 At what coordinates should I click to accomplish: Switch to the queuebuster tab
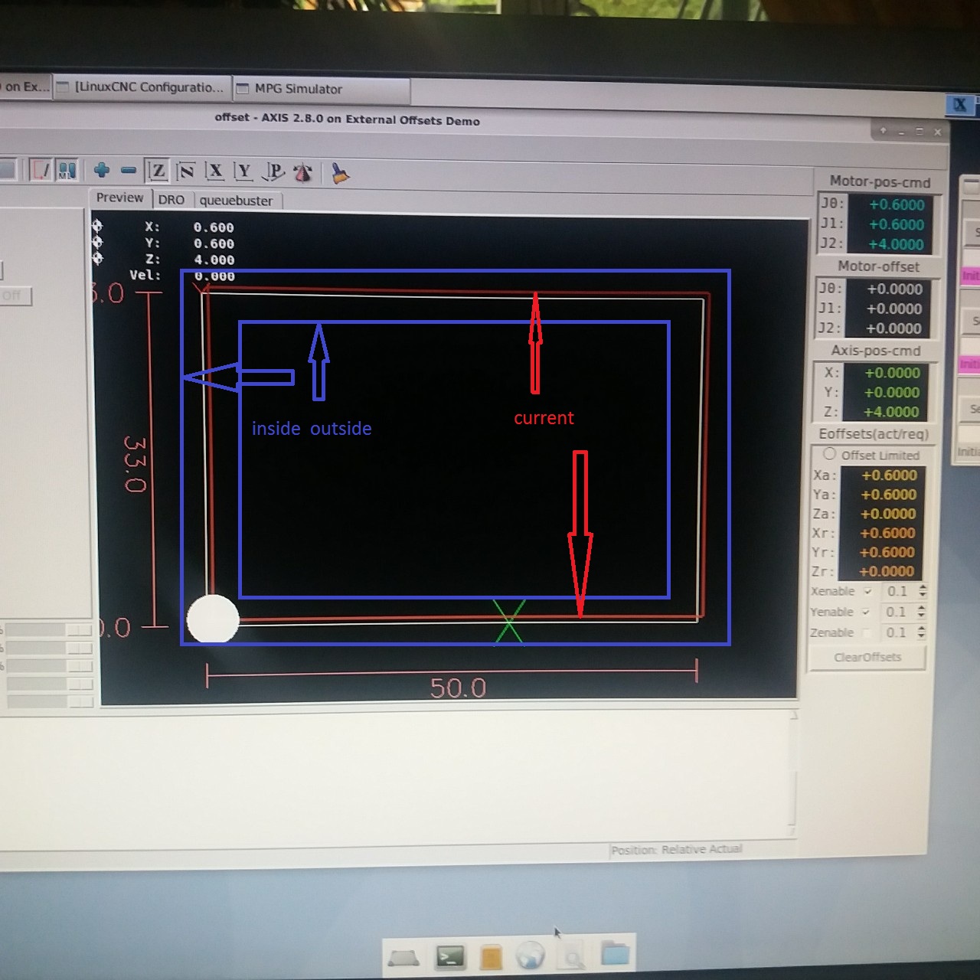pyautogui.click(x=236, y=201)
